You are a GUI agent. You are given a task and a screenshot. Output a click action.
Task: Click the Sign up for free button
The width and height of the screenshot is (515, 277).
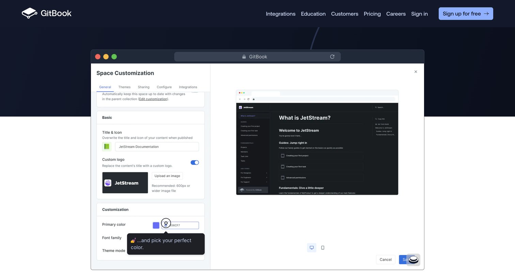(466, 14)
